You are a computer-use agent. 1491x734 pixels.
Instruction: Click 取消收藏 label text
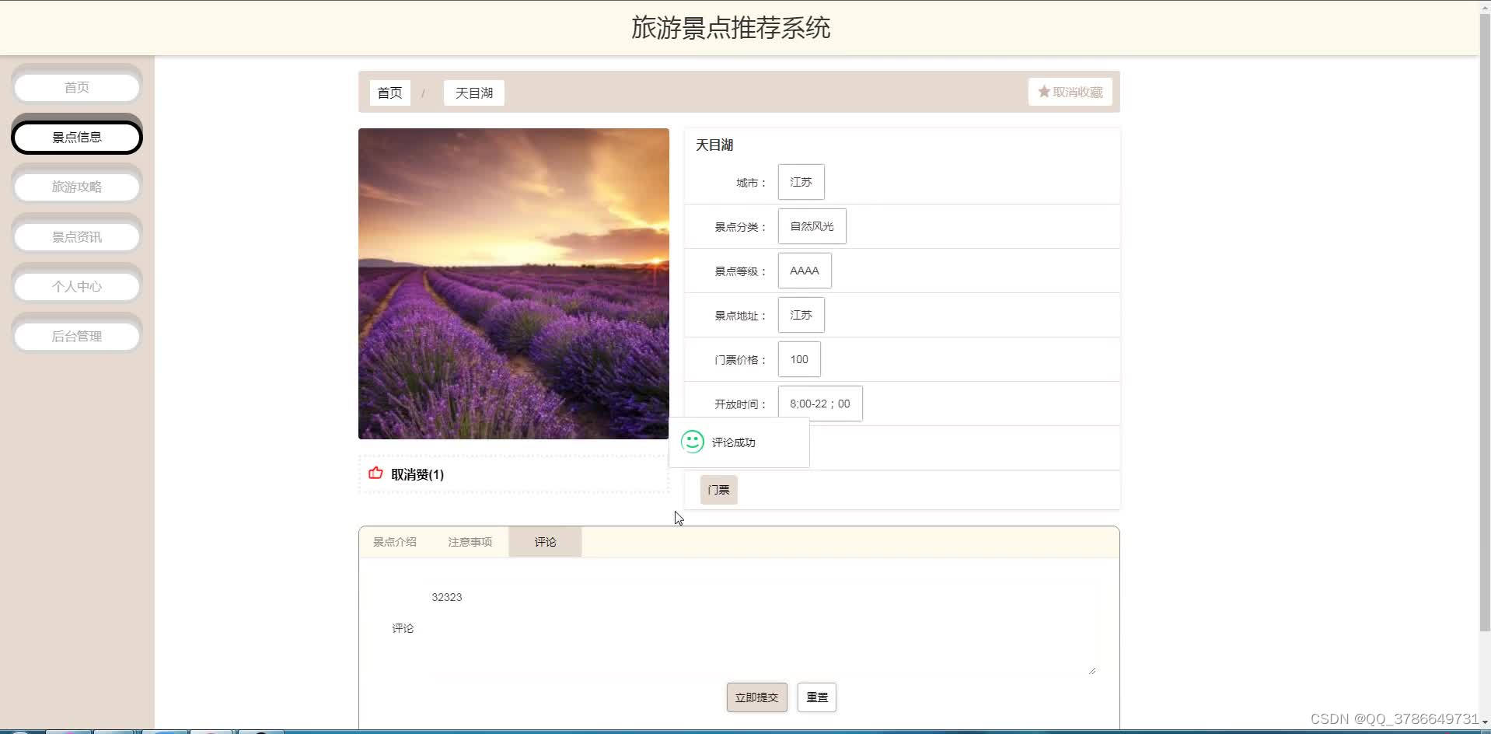click(1077, 92)
